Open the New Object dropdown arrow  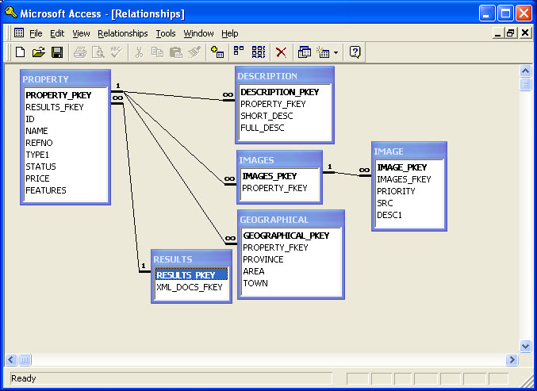click(336, 52)
